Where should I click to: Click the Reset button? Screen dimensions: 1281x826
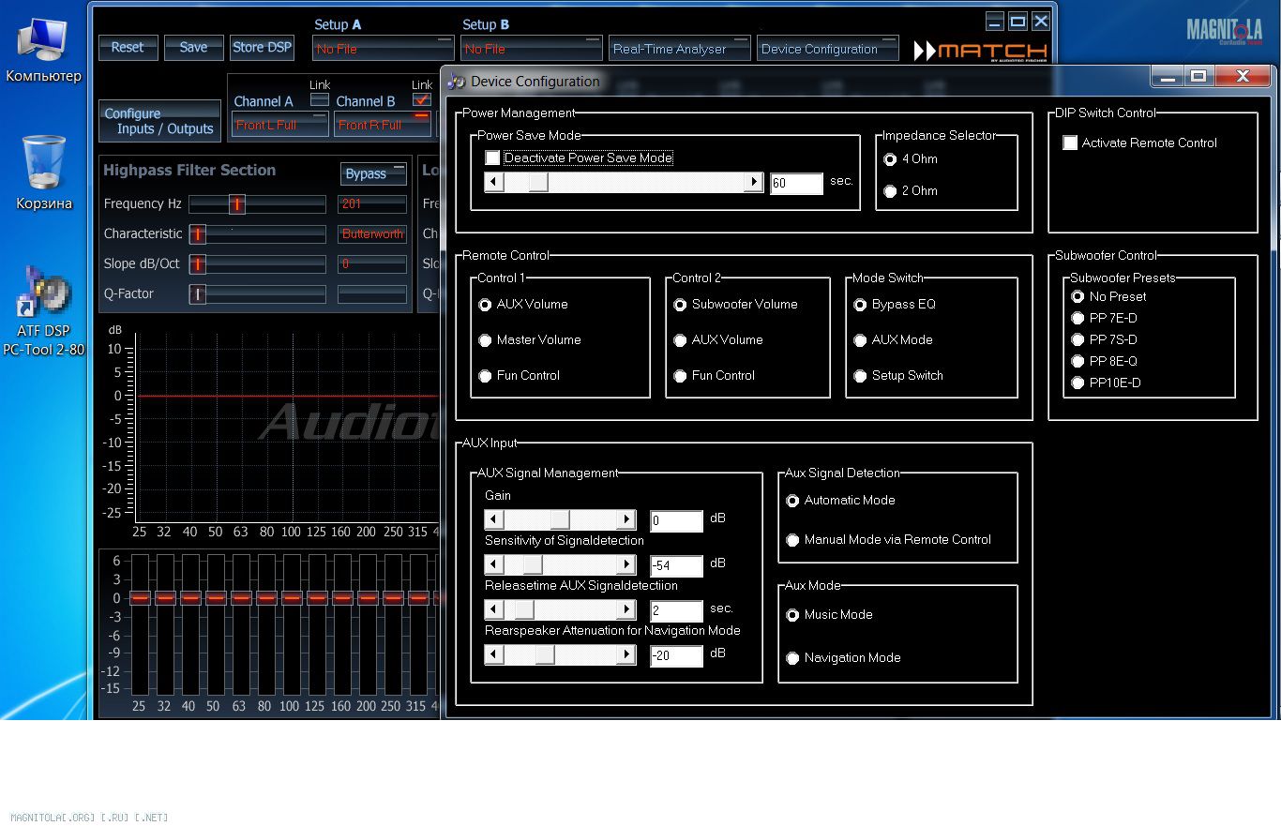point(128,48)
